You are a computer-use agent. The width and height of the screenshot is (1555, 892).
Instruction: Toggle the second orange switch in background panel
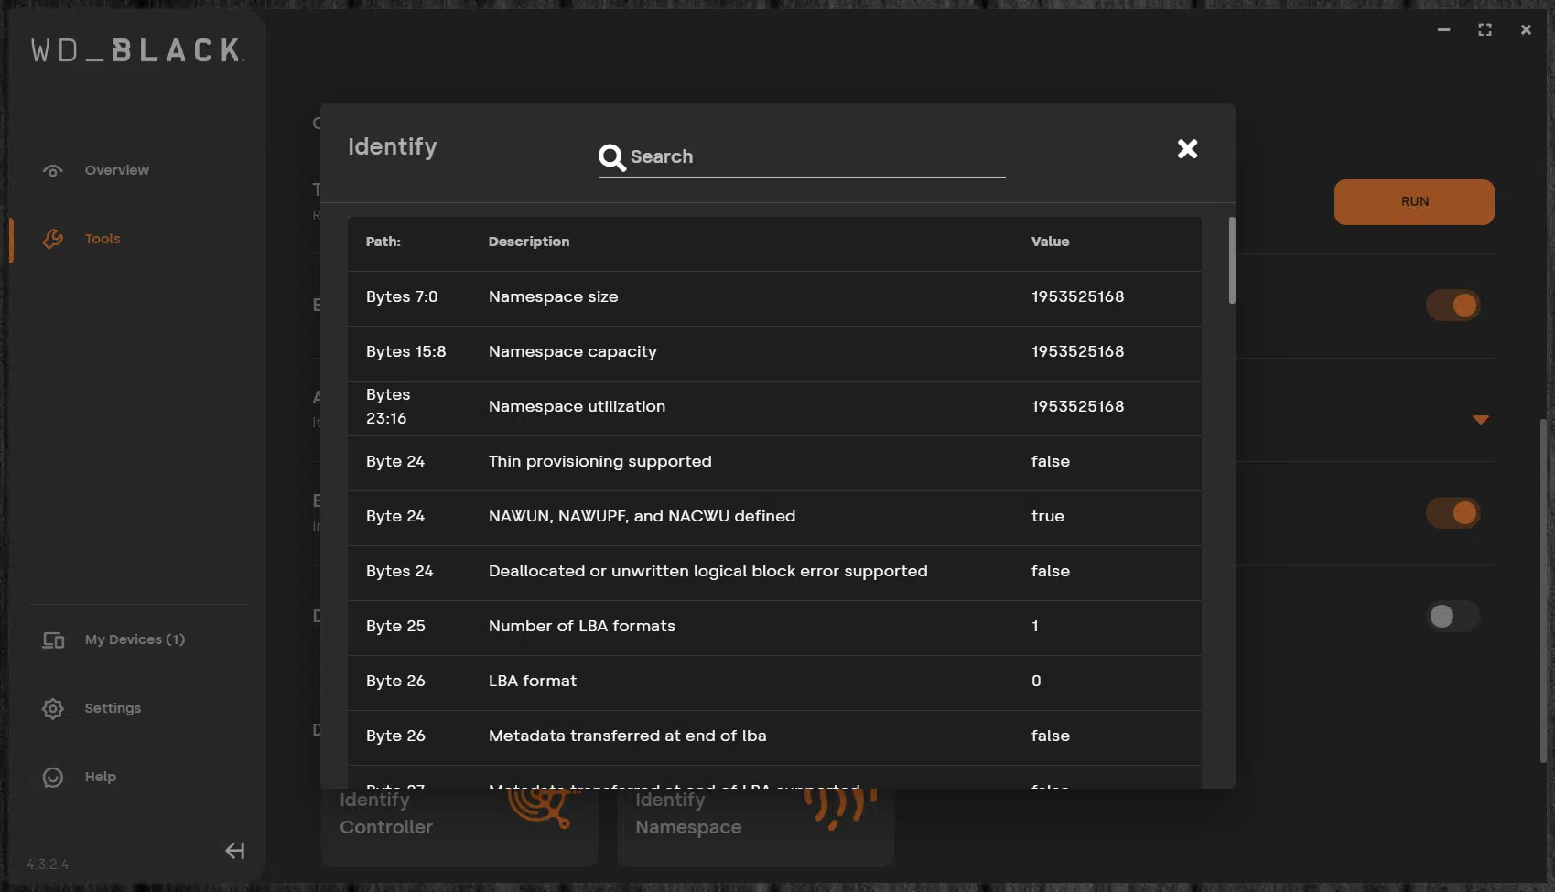[x=1452, y=513]
